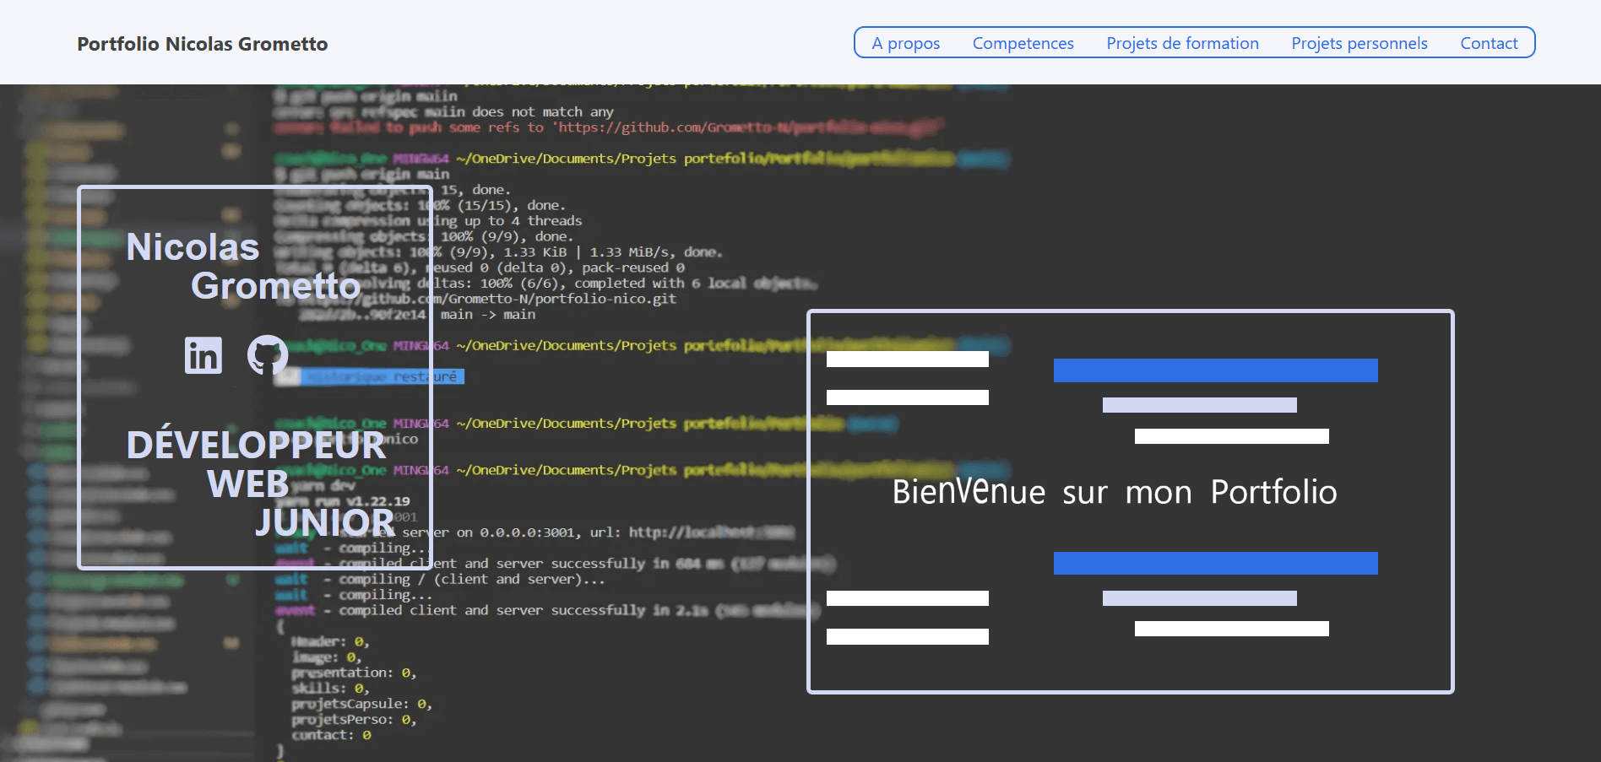Click white bar beneath the upper lavender bar

pos(1231,436)
